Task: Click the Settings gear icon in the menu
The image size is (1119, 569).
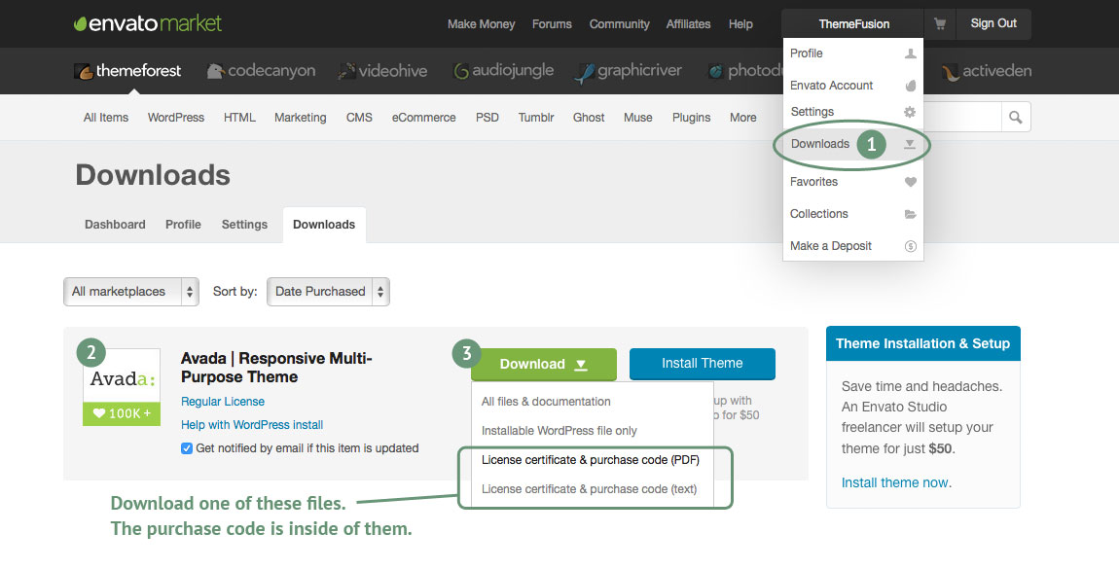Action: [909, 112]
